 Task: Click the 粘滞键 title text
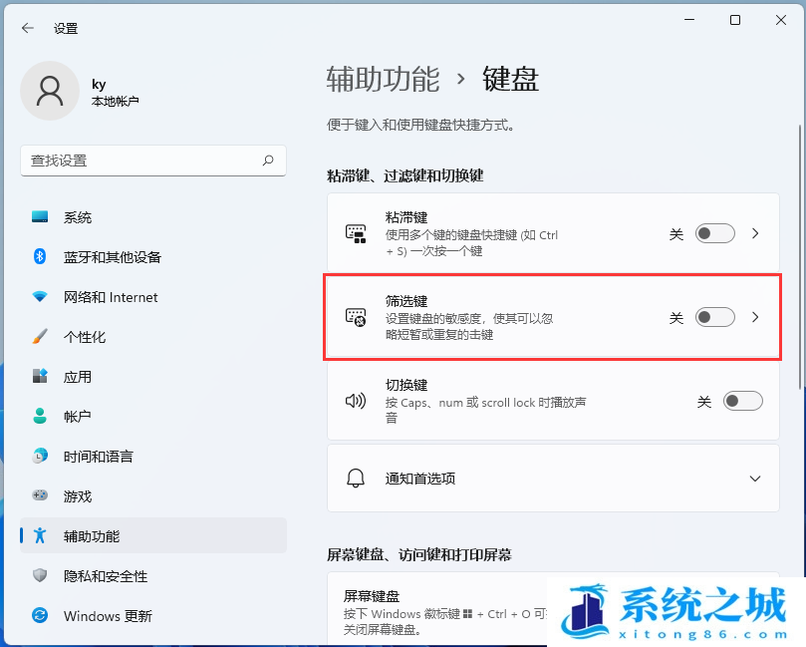tap(406, 217)
